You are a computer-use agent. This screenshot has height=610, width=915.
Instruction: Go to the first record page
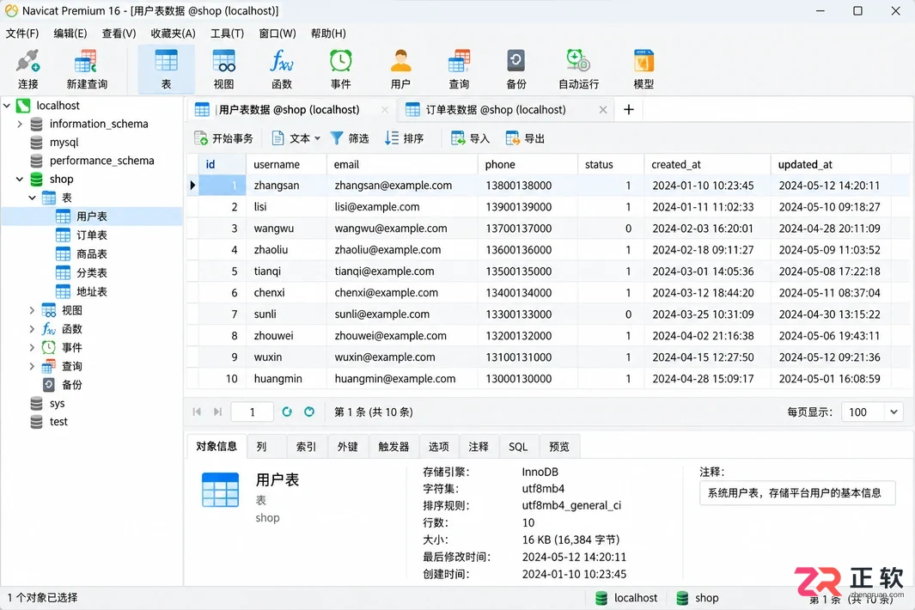pyautogui.click(x=197, y=412)
